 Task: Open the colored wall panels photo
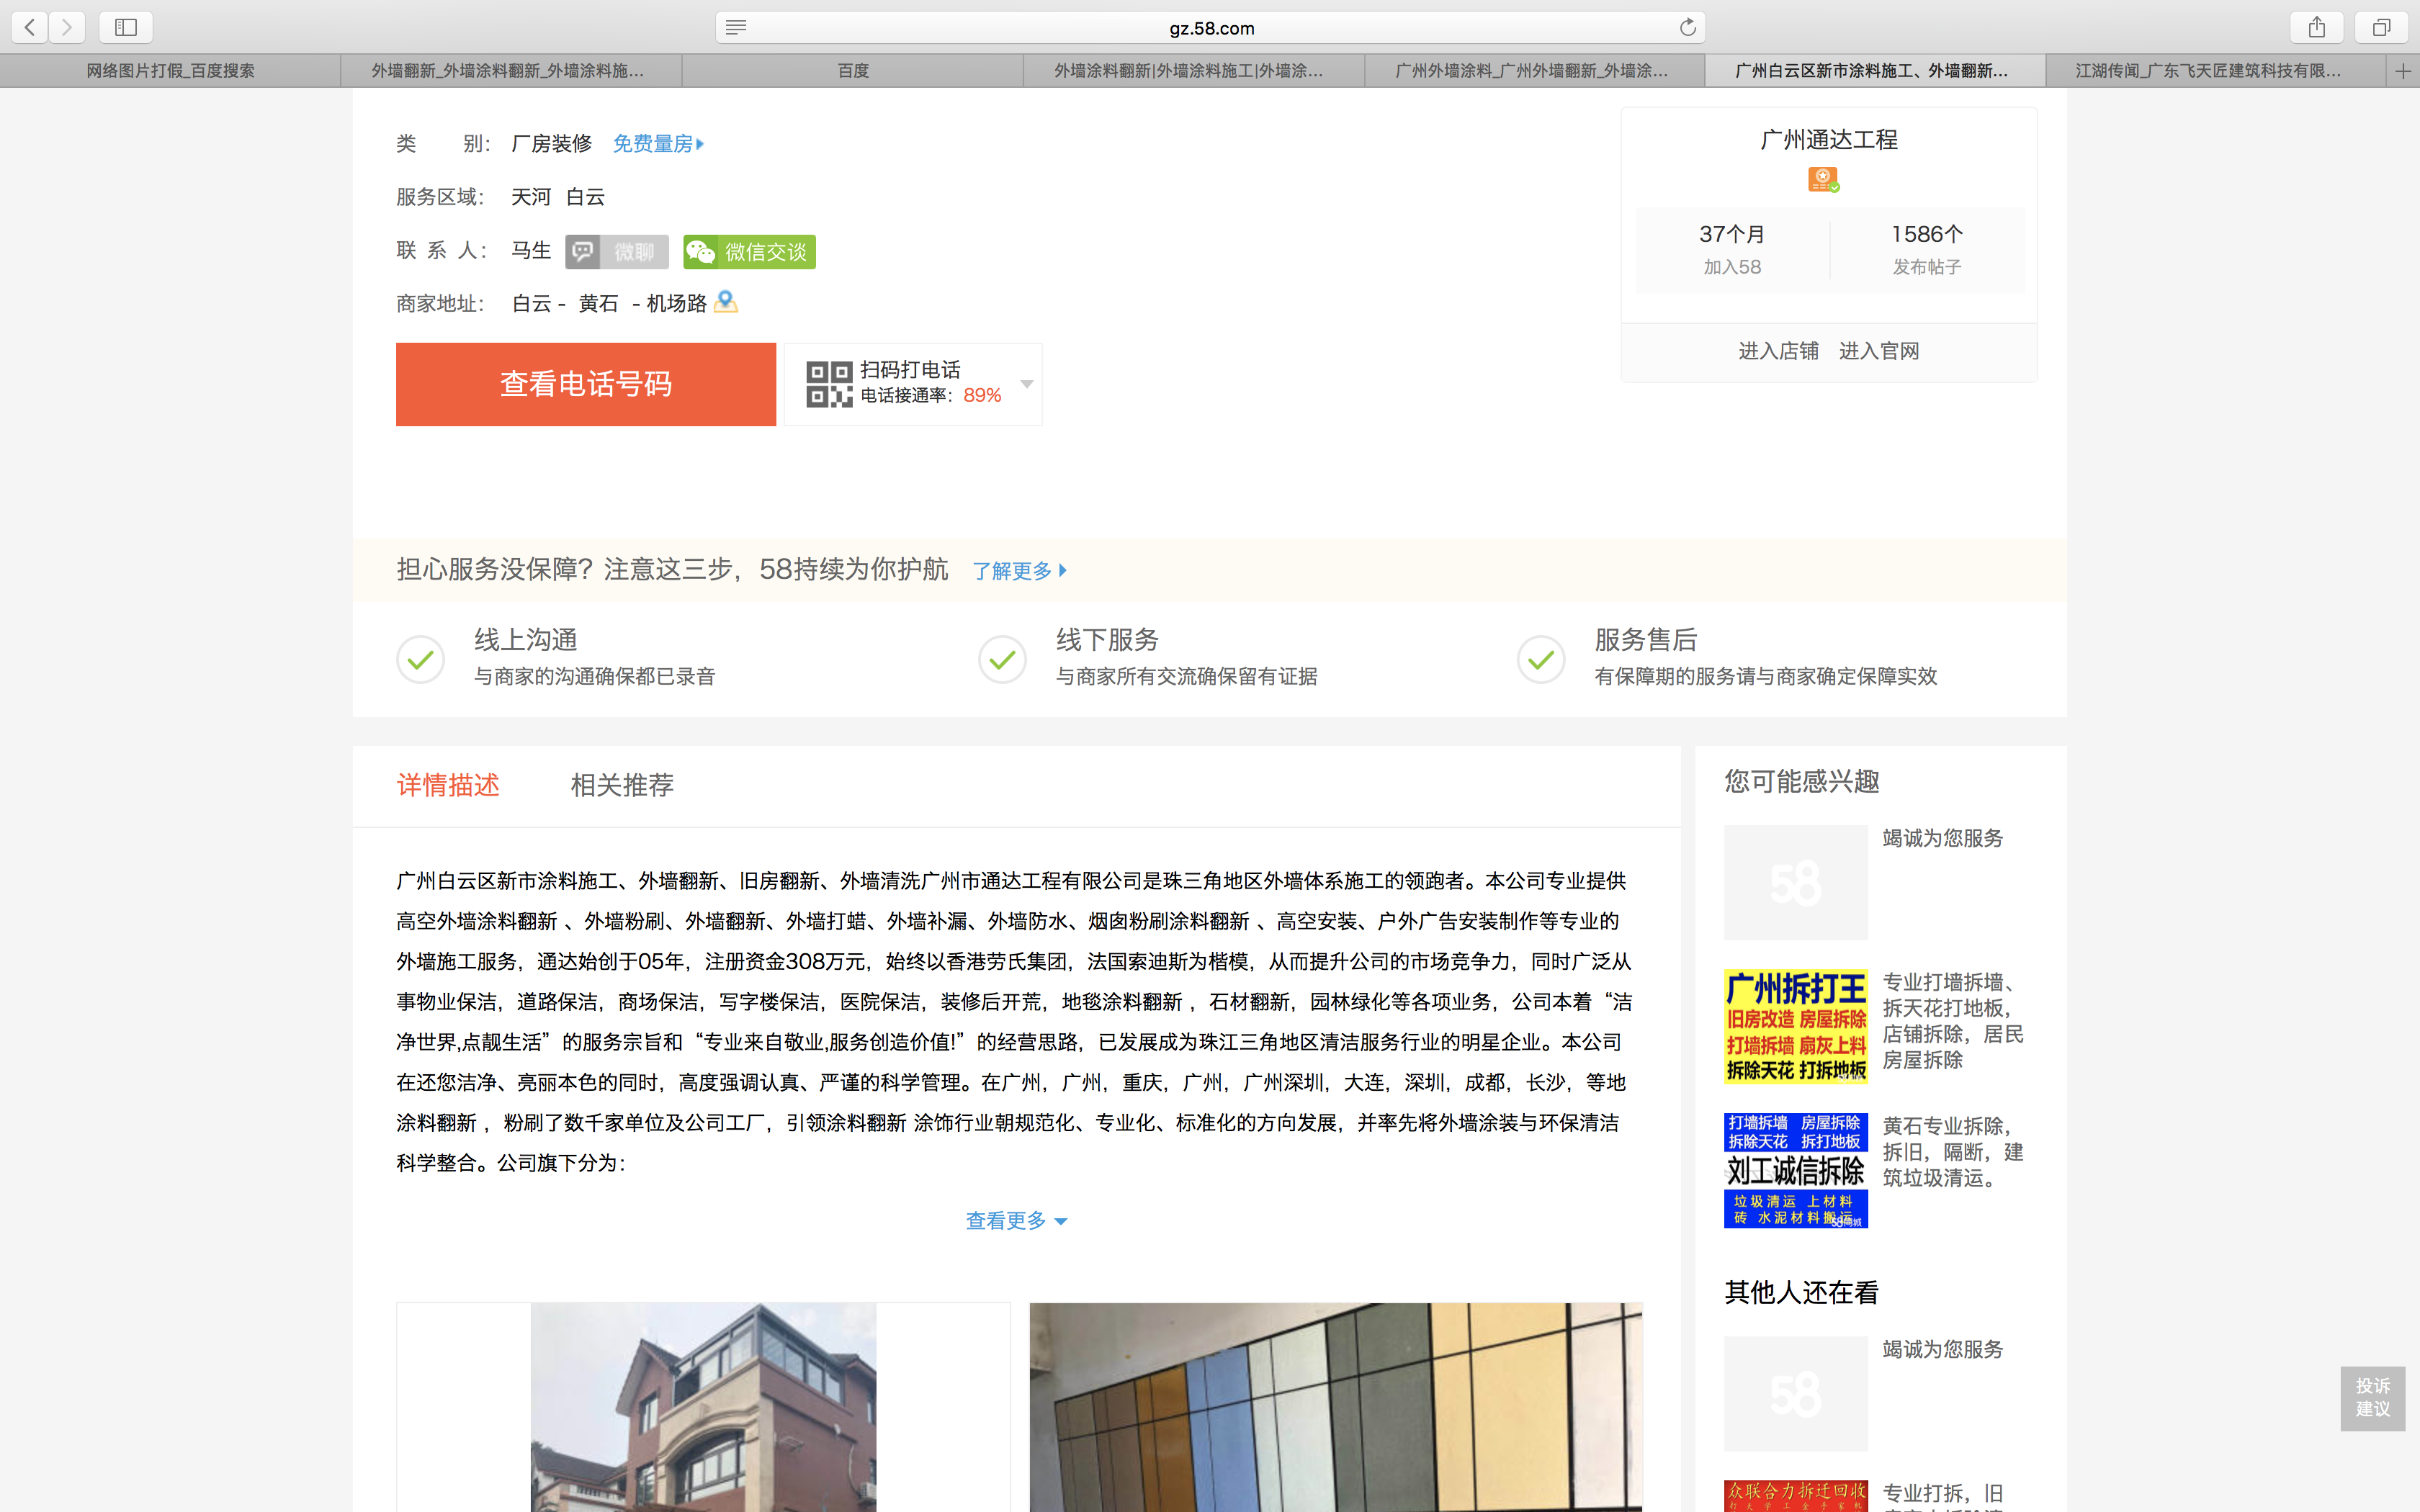(x=1336, y=1407)
